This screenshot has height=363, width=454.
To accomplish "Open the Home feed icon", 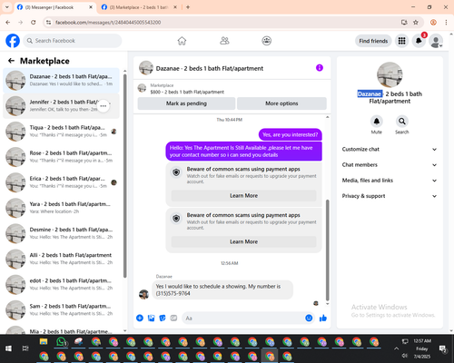I will [182, 41].
